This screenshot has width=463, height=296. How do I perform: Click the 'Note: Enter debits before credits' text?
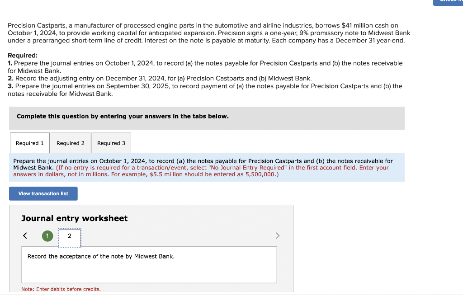[61, 289]
